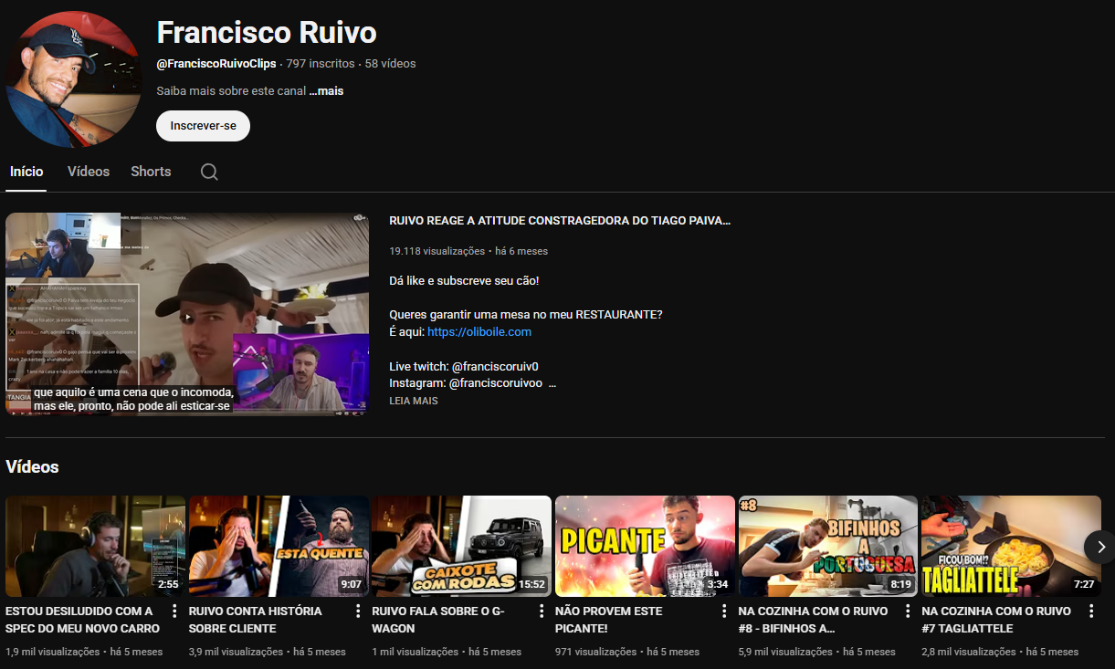The height and width of the screenshot is (669, 1115).
Task: Switch to the Vídeos tab
Action: (x=88, y=172)
